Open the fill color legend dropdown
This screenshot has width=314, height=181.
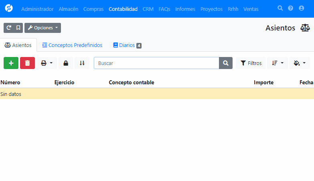299,63
